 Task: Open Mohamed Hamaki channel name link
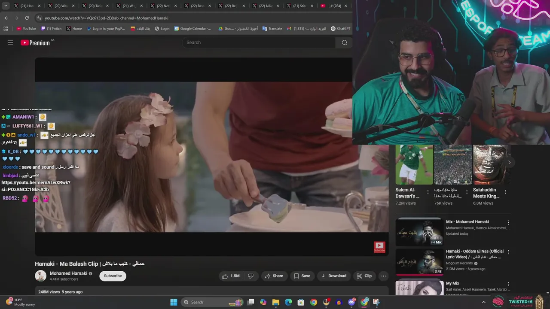point(68,273)
